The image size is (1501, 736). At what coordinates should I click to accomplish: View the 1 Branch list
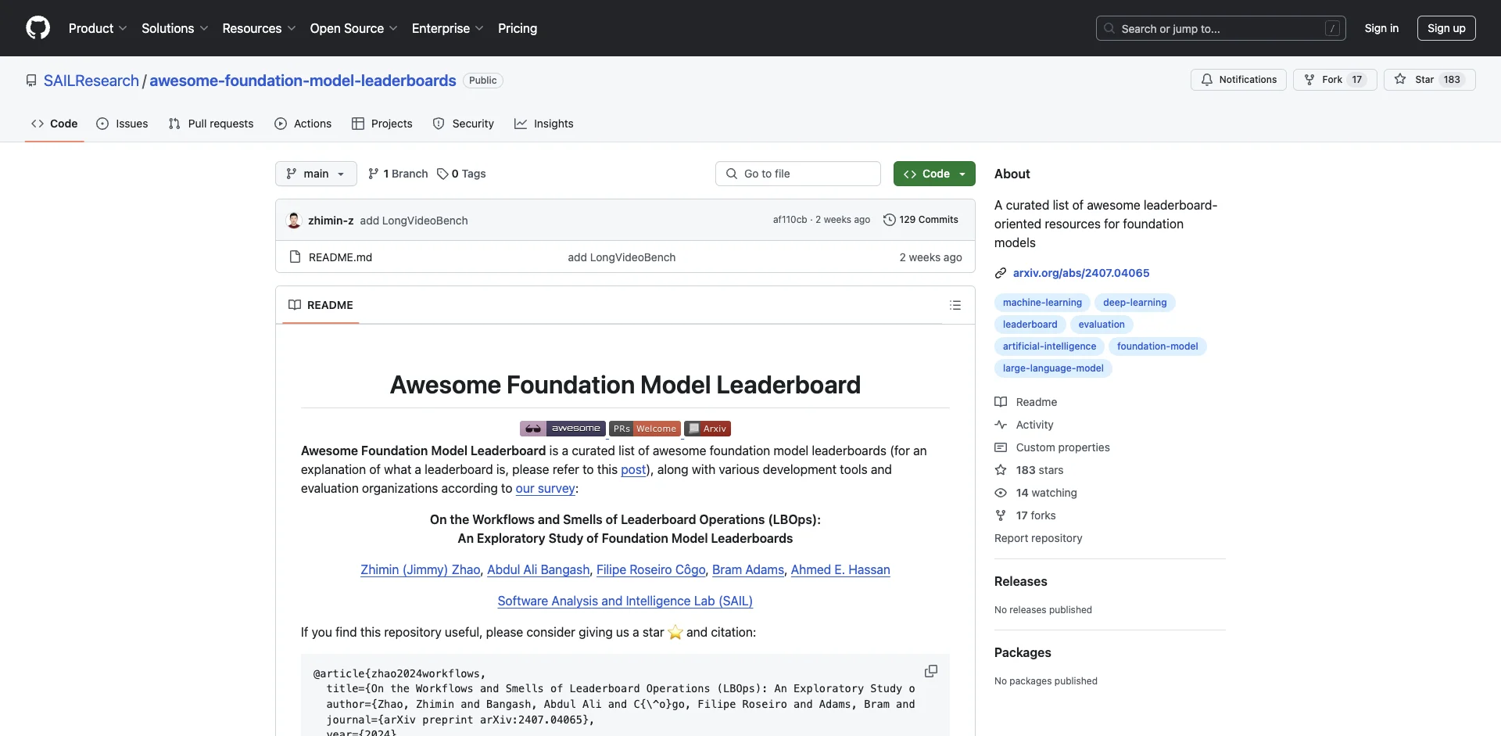click(x=398, y=174)
